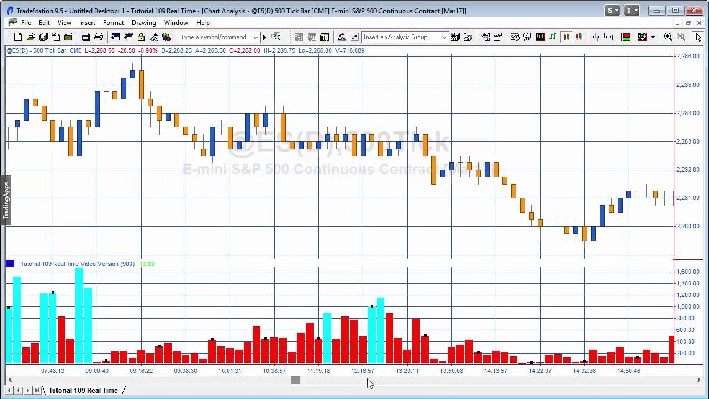Click the play arrow beside command box
This screenshot has width=709, height=399.
click(264, 37)
